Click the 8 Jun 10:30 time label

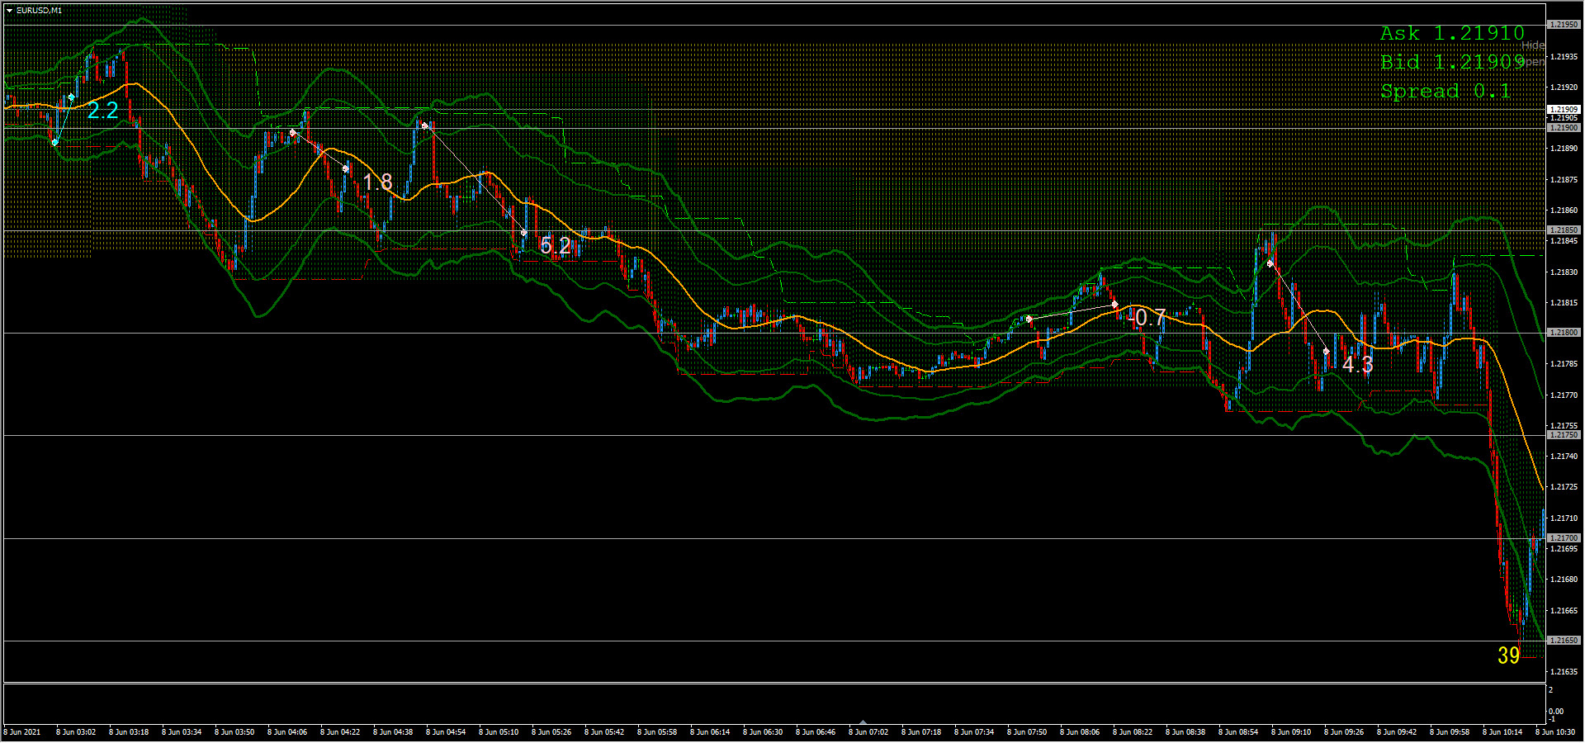pos(1555,732)
